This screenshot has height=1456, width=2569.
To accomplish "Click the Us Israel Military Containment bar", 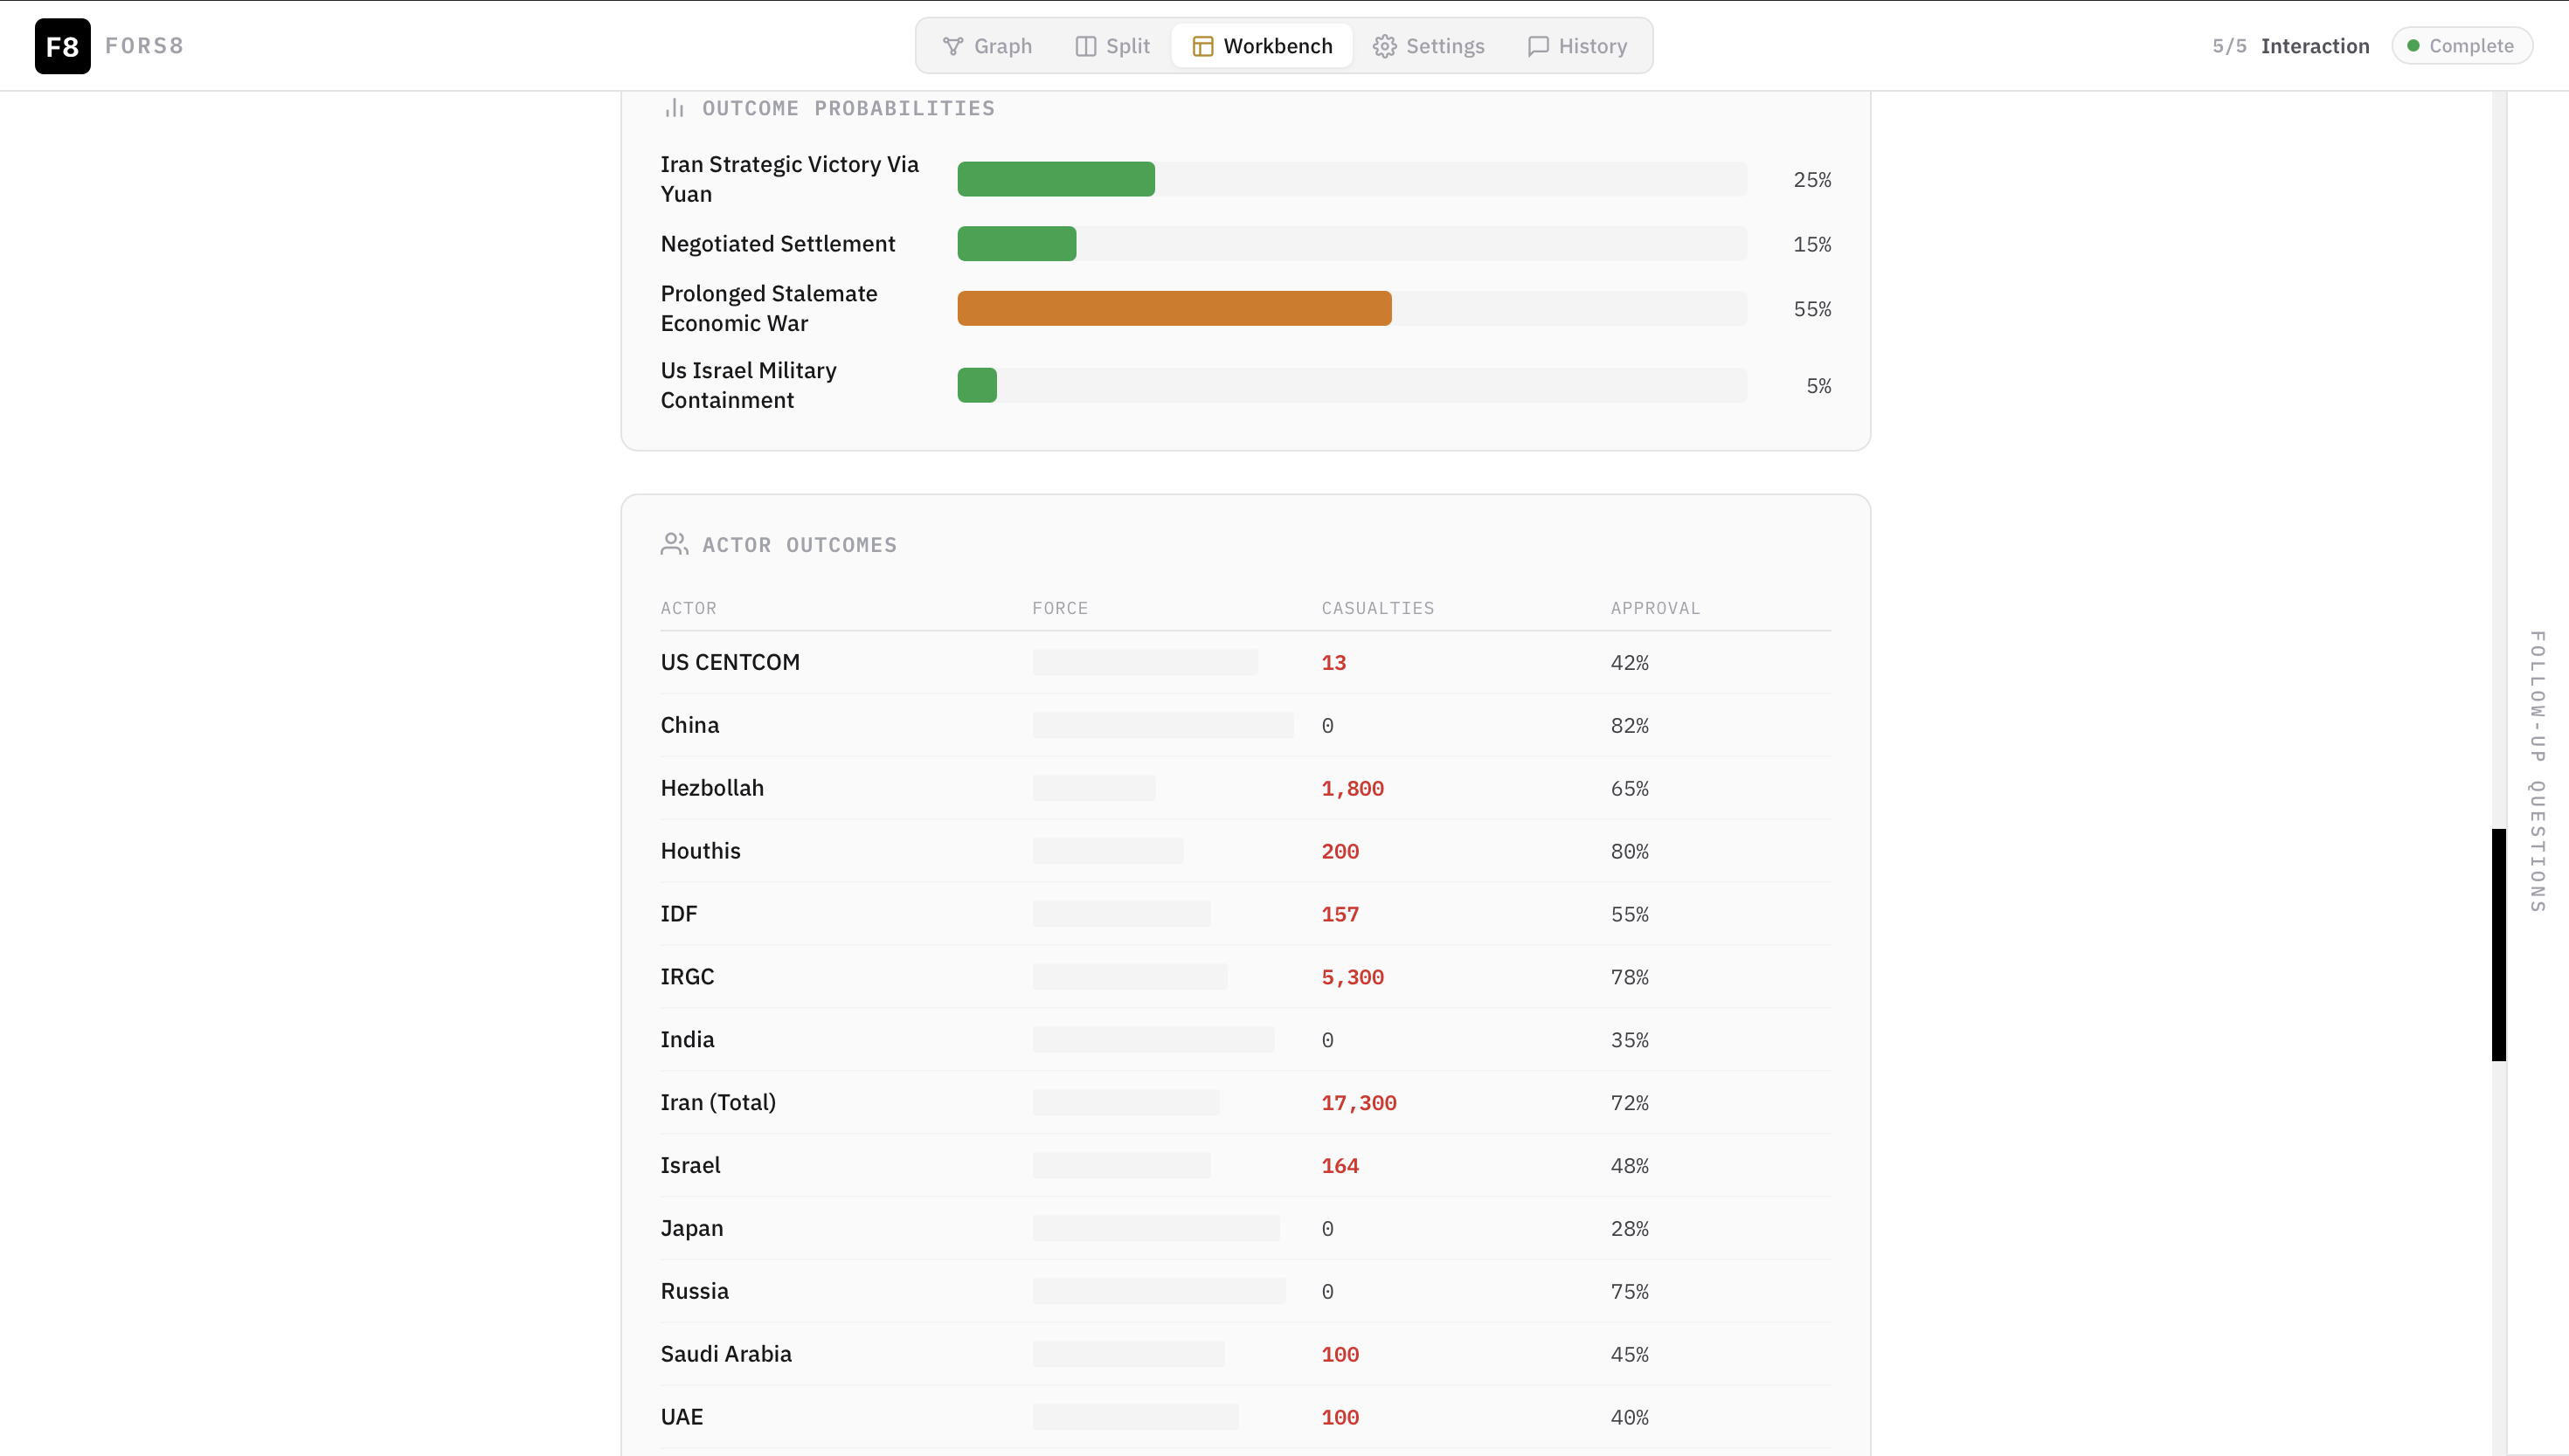I will (x=978, y=385).
